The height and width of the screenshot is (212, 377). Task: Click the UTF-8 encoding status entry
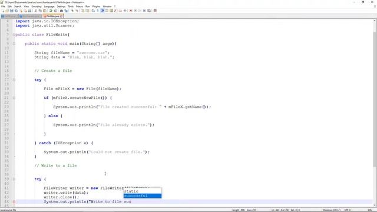348,210
